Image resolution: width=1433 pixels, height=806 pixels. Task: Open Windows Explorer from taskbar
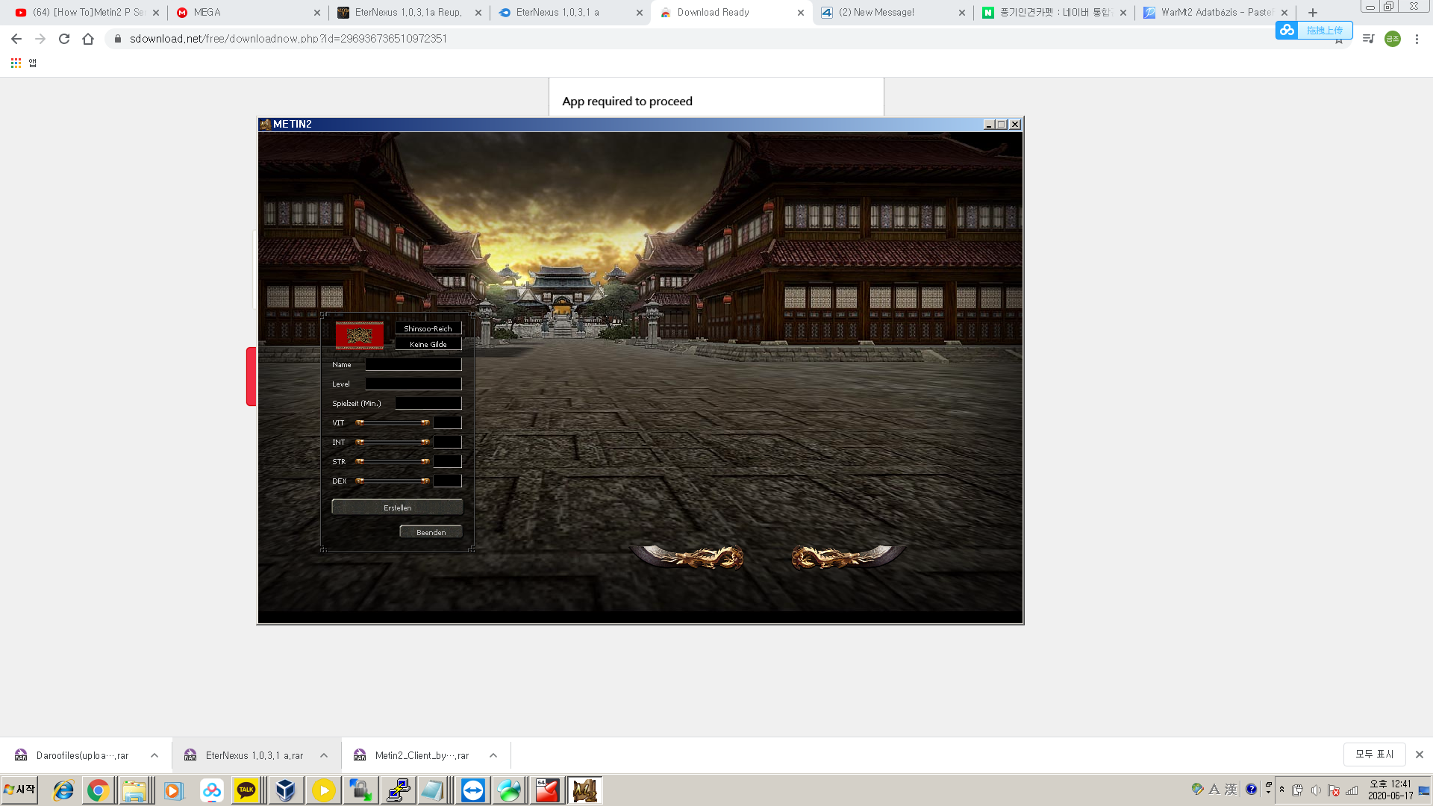coord(134,790)
